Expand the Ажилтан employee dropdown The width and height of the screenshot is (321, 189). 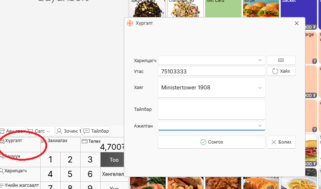[x=260, y=126]
